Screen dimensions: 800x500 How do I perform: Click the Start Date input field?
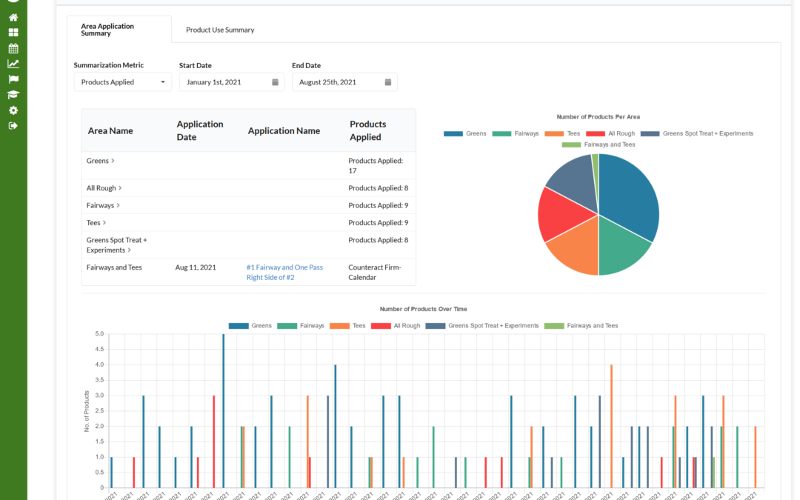[x=232, y=82]
